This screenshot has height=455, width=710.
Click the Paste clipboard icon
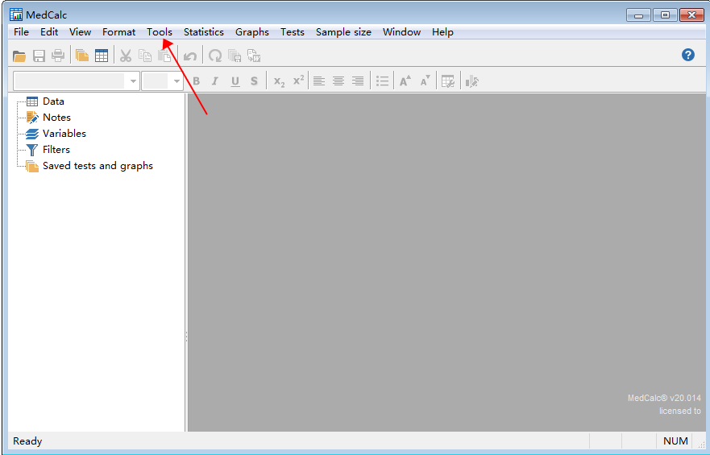click(164, 56)
